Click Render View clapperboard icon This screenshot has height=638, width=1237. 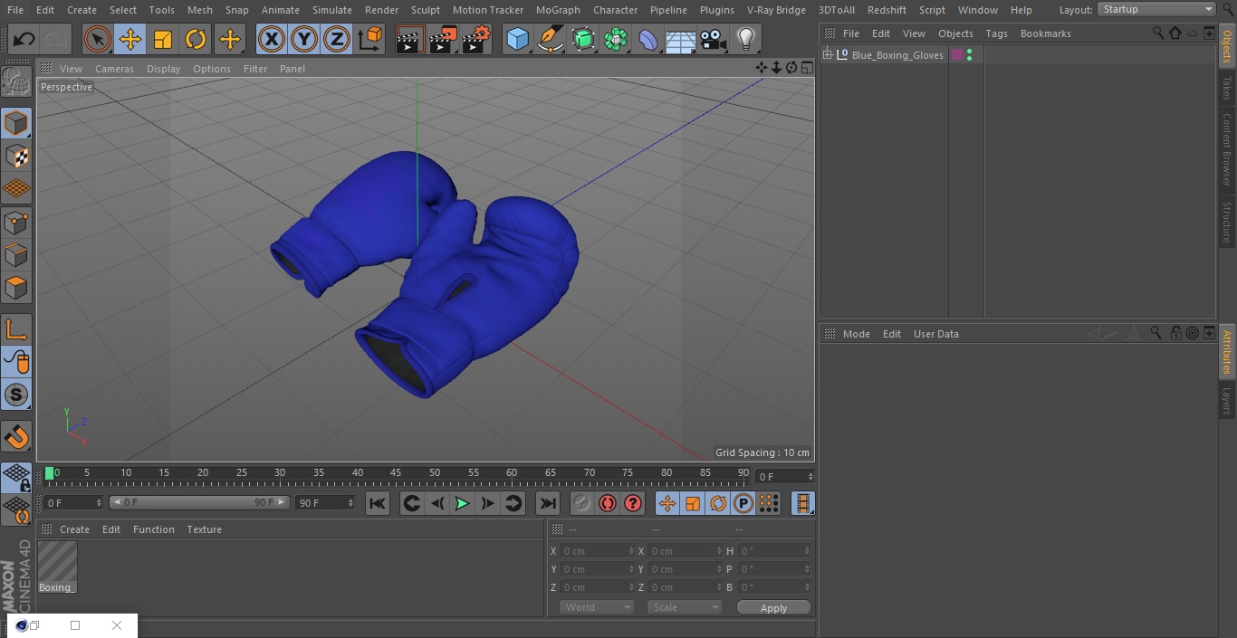pos(410,39)
